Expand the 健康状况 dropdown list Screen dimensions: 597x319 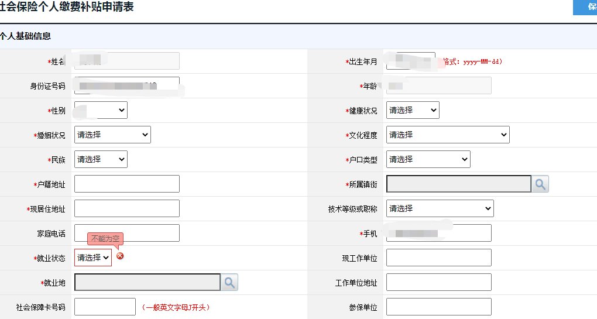coord(413,110)
